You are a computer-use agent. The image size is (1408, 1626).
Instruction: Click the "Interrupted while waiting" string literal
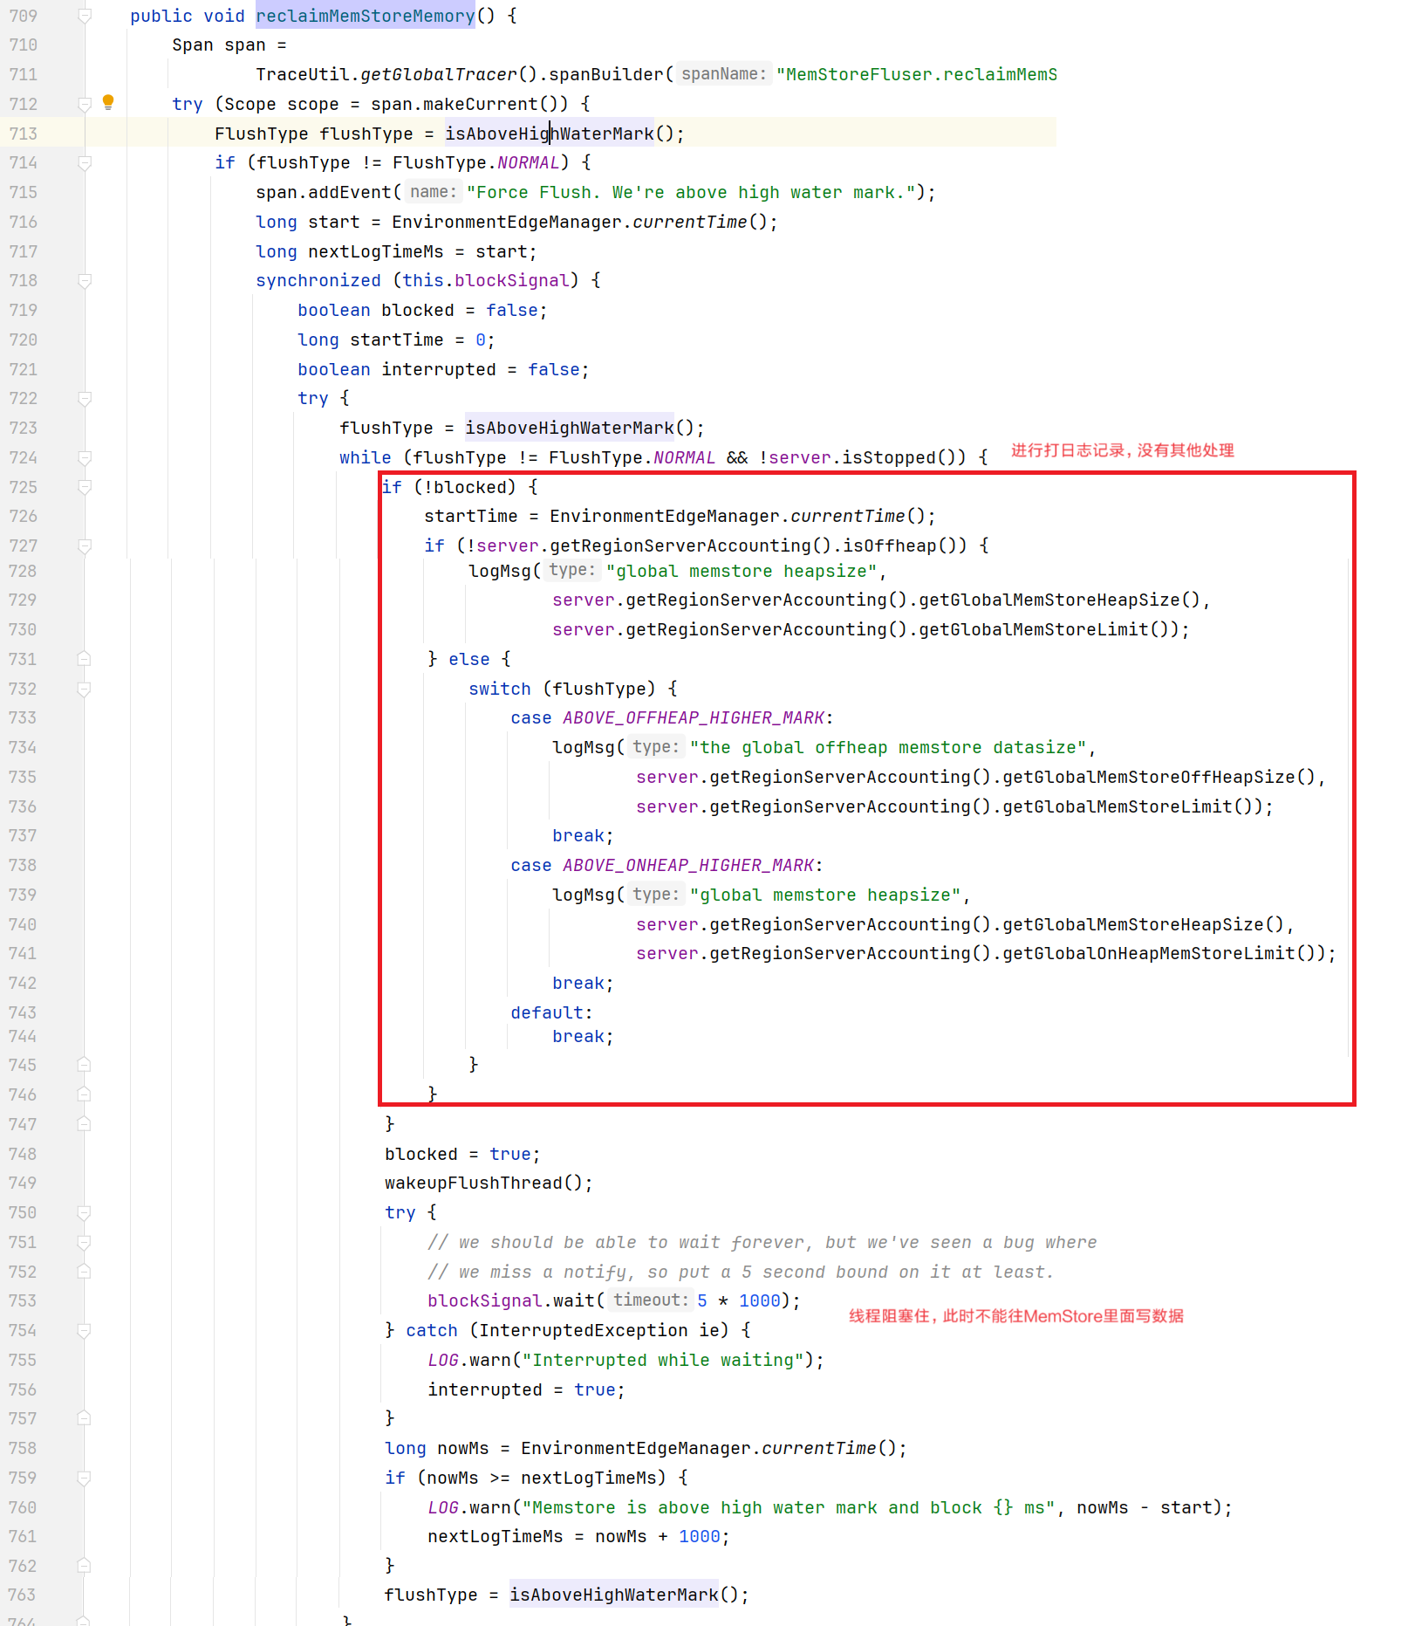point(662,1361)
